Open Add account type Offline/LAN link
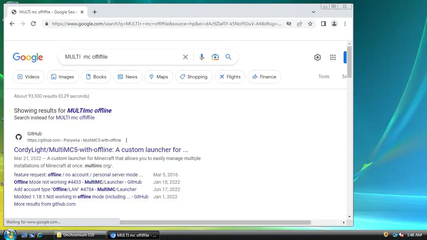 (x=75, y=189)
